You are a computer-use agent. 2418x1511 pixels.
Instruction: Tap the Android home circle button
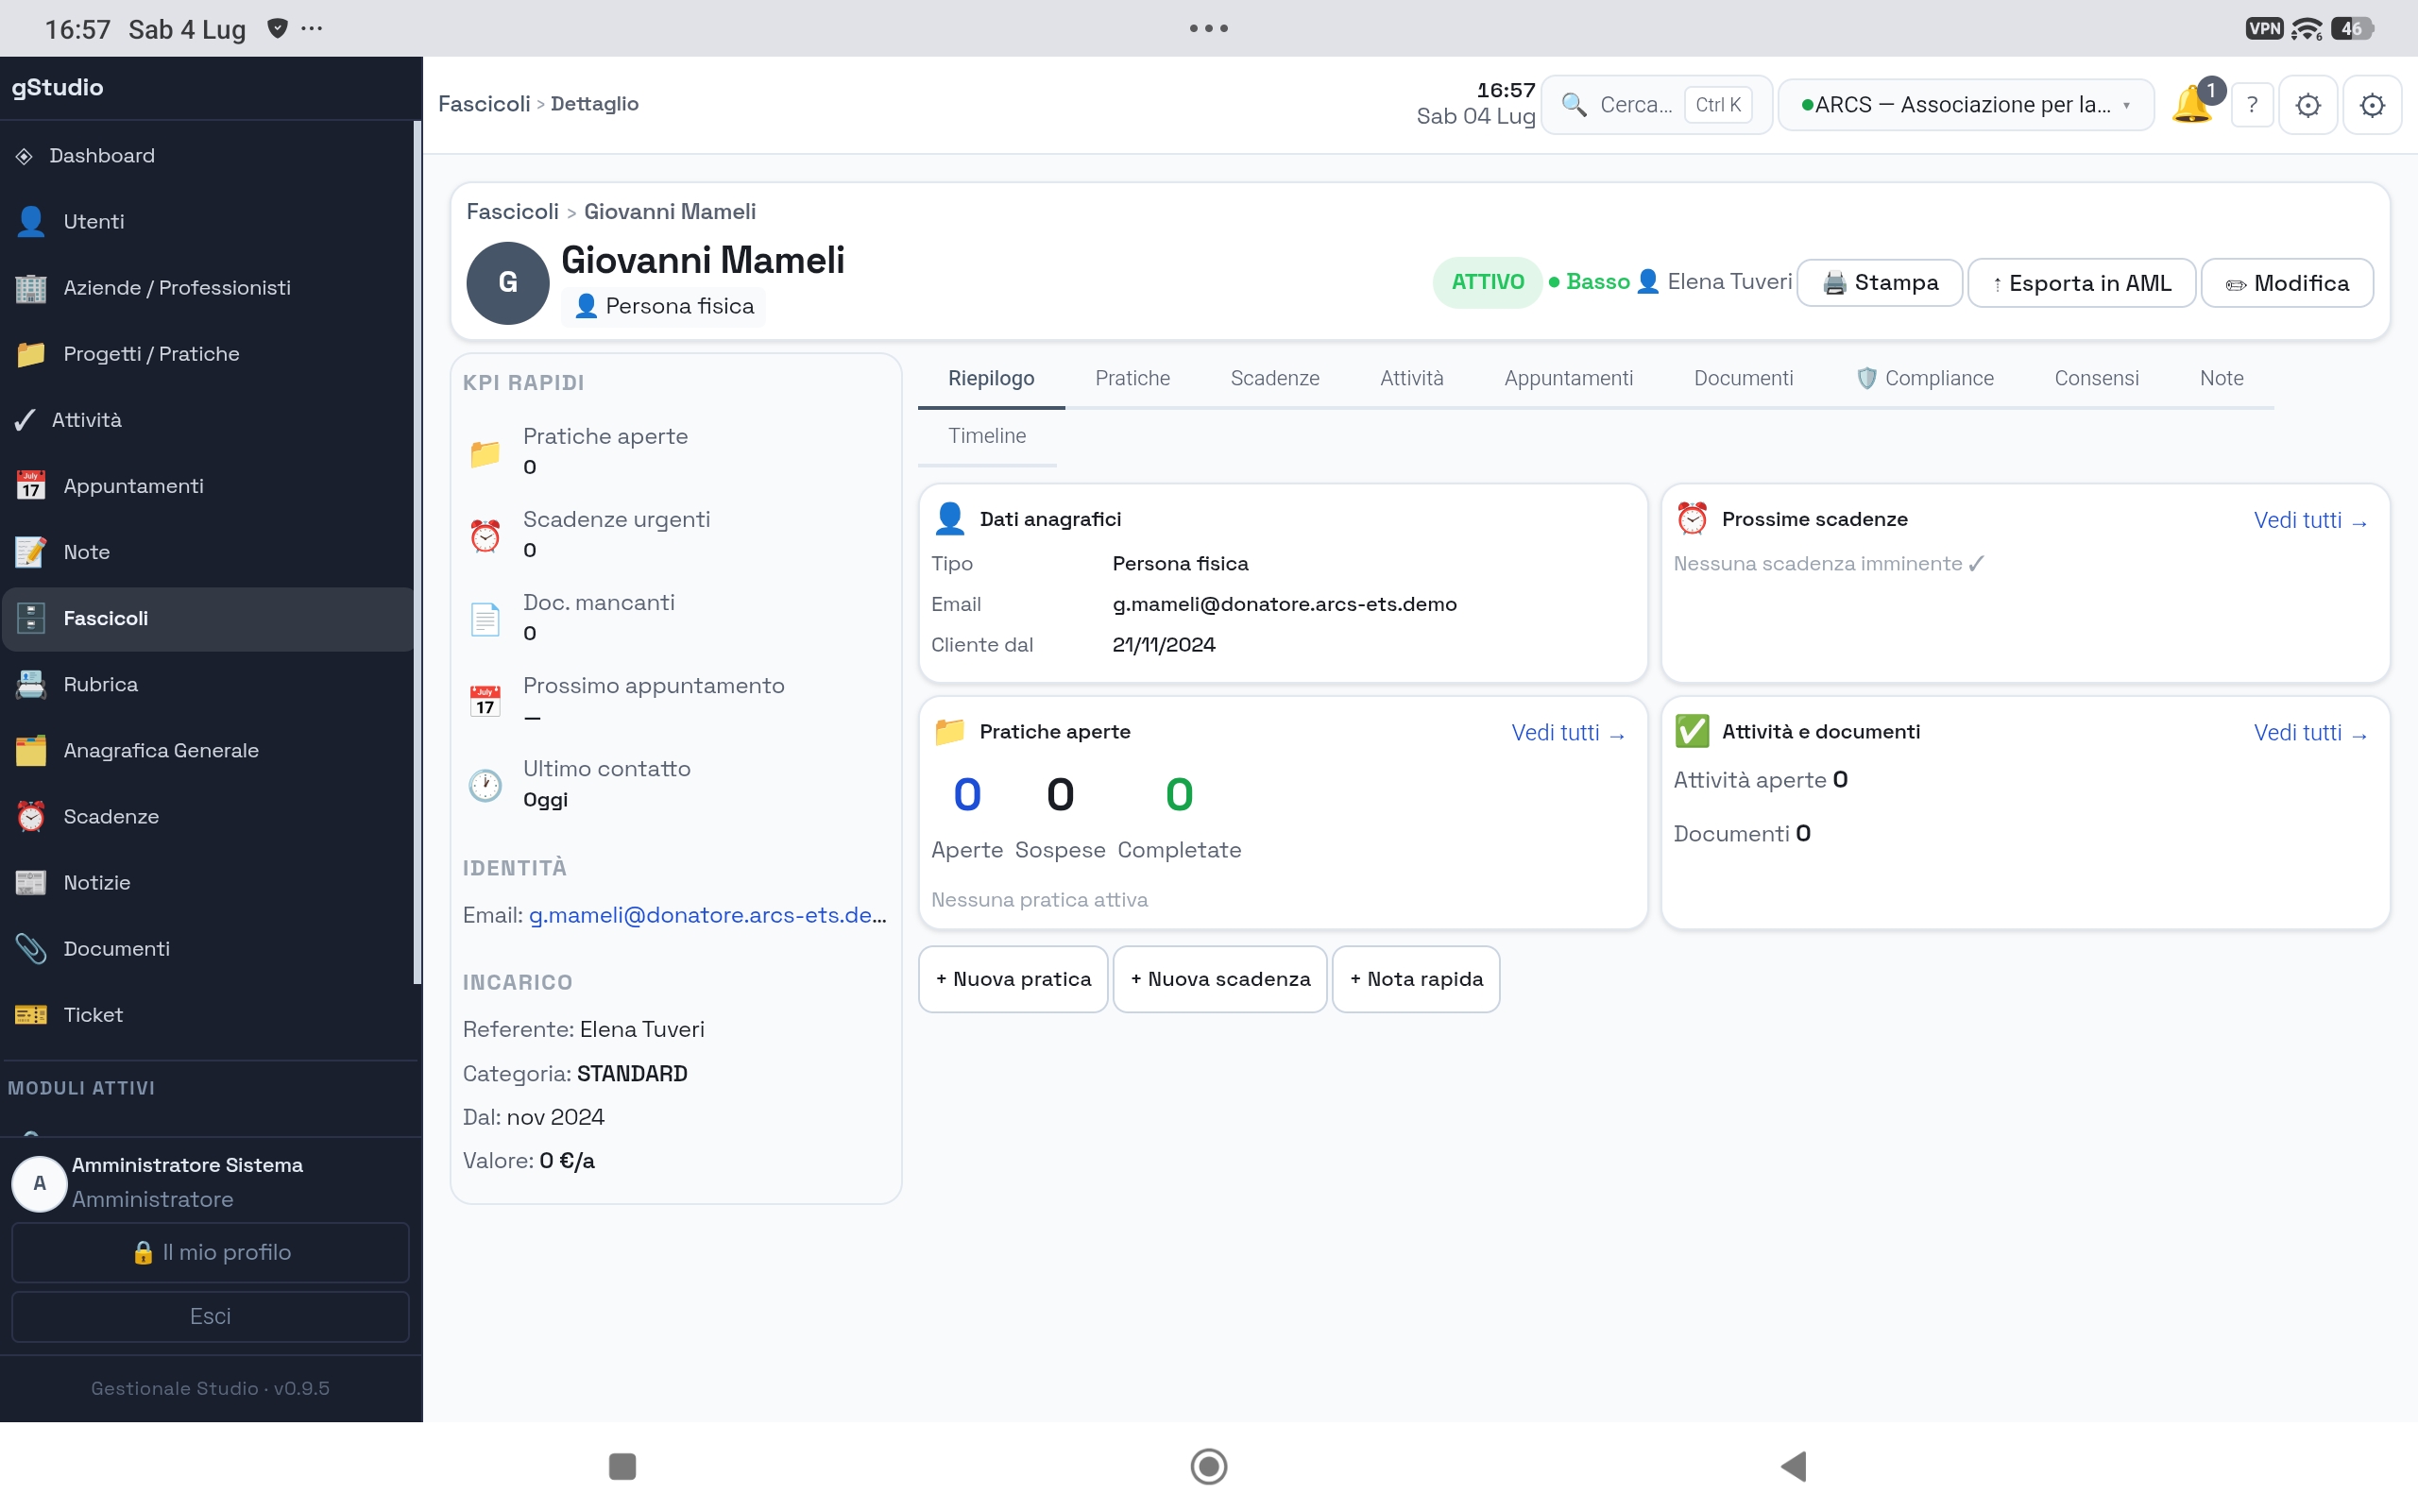pyautogui.click(x=1209, y=1467)
